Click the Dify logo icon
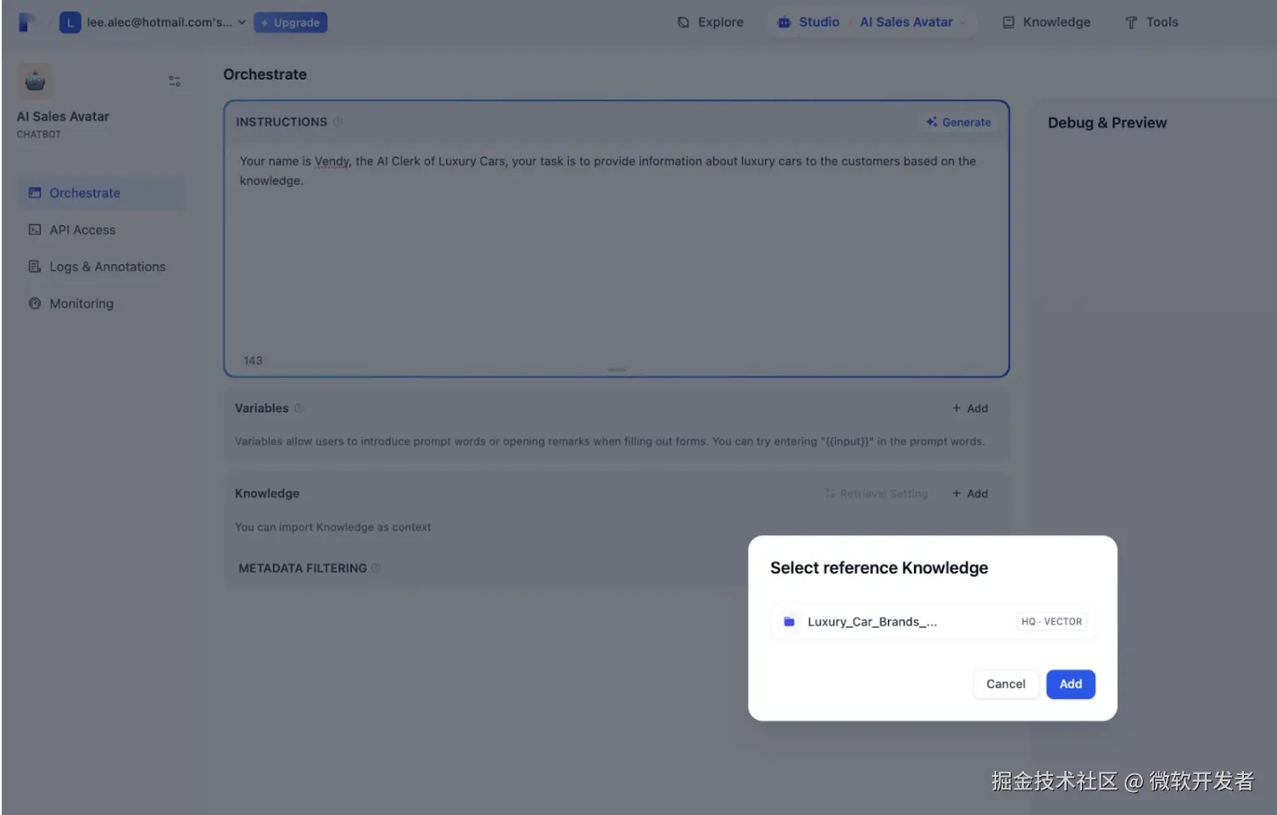This screenshot has width=1277, height=815. tap(26, 22)
